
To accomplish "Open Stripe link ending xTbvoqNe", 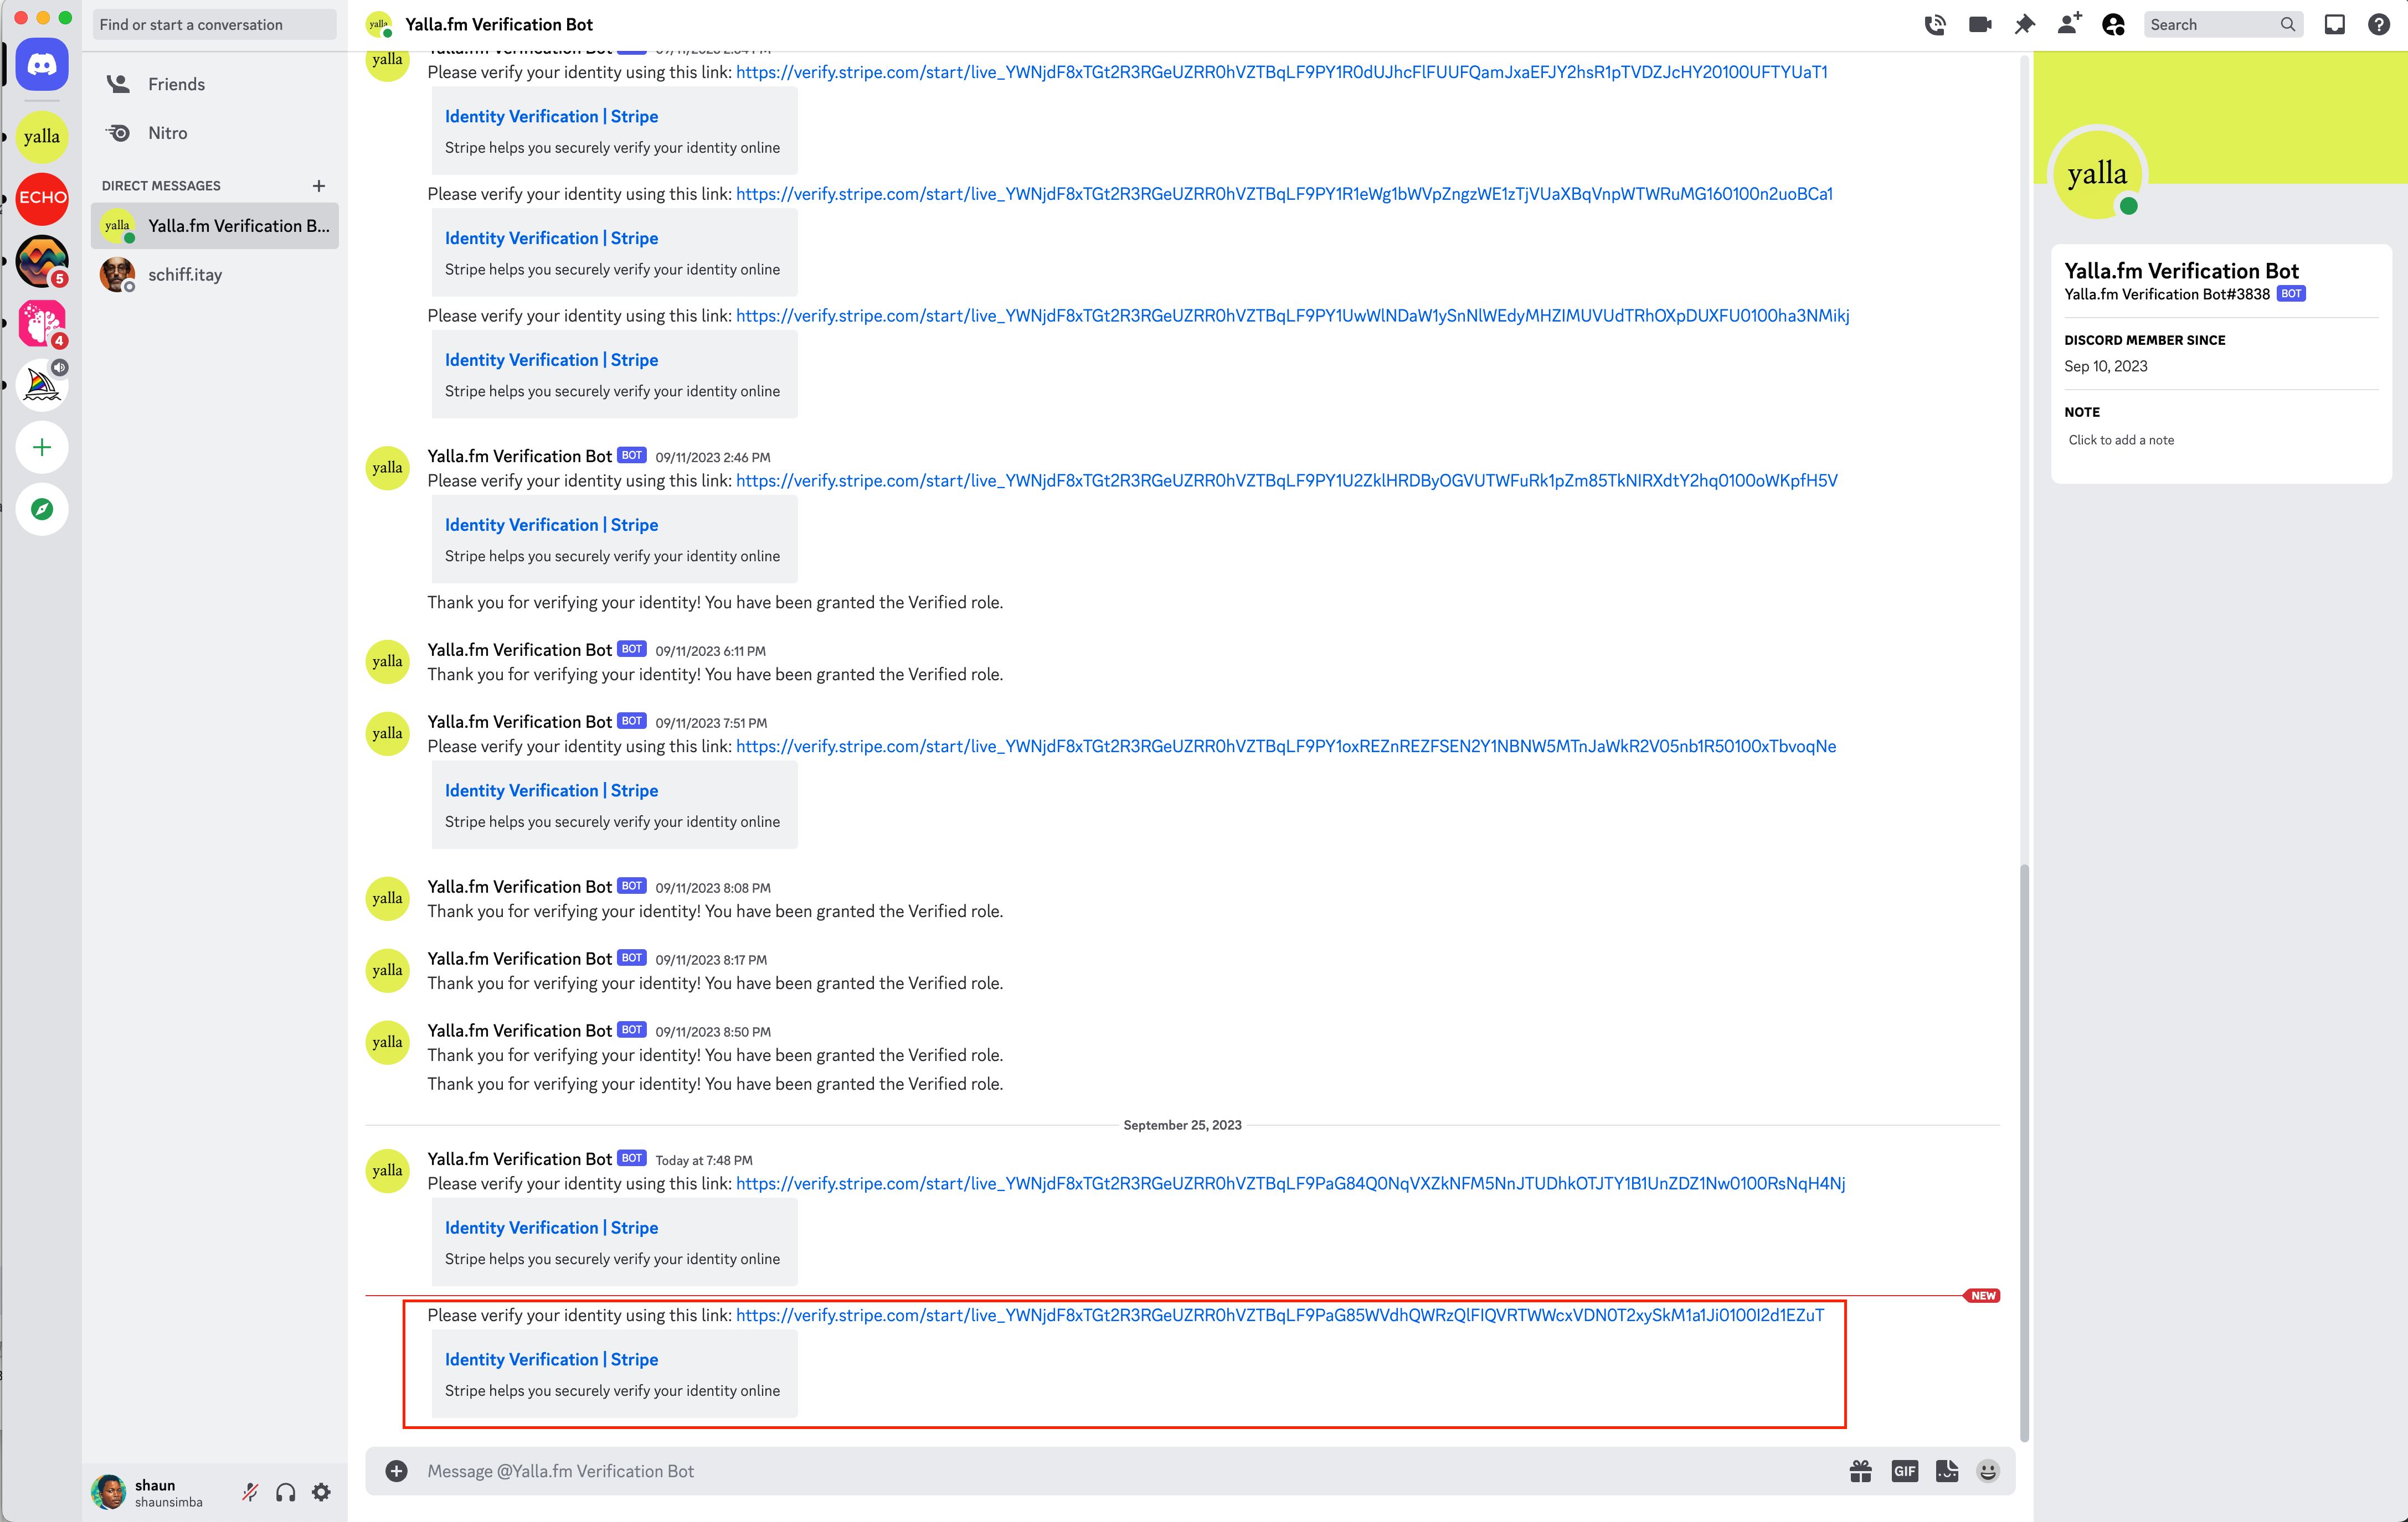I will point(1286,747).
